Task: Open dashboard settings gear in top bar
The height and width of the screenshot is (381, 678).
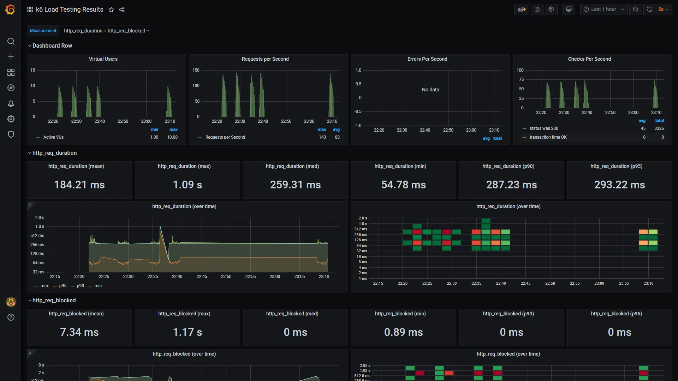Action: coord(551,10)
